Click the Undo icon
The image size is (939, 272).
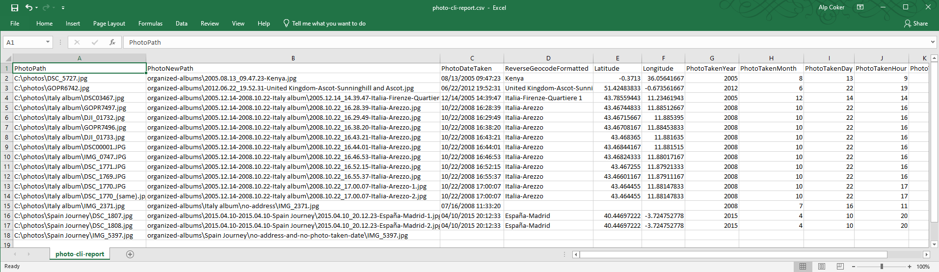coord(29,8)
